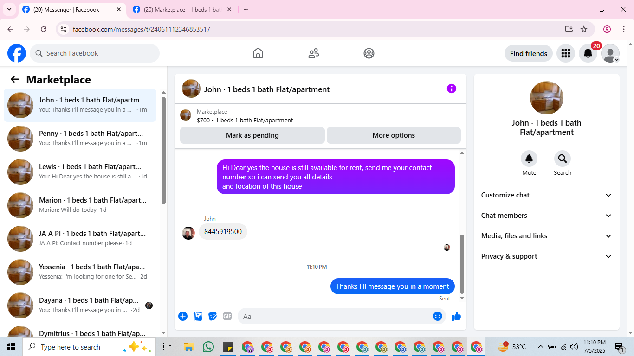This screenshot has width=634, height=356.
Task: Click conversation list scrollbar
Action: pos(163,151)
